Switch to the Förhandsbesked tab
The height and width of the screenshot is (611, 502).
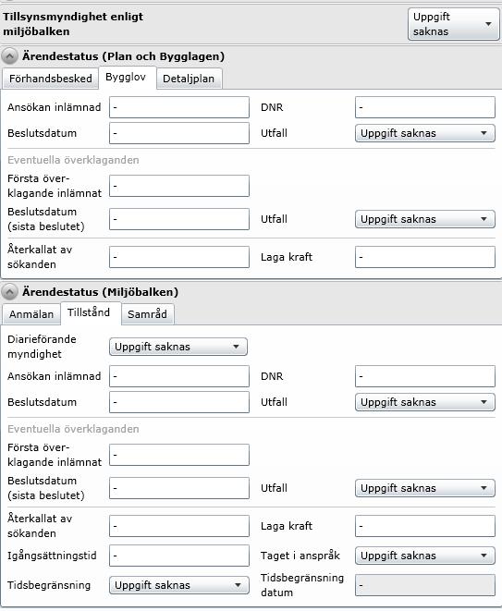[50, 79]
